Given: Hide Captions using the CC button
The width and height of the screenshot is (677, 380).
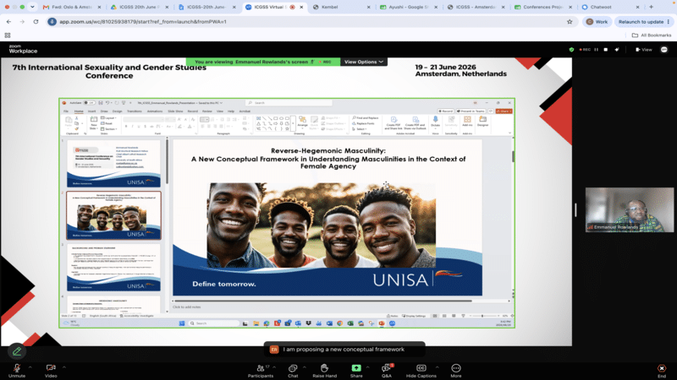Looking at the screenshot, I should 421,370.
